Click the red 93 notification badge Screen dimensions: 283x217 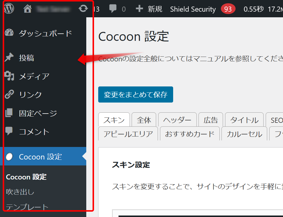pyautogui.click(x=228, y=9)
